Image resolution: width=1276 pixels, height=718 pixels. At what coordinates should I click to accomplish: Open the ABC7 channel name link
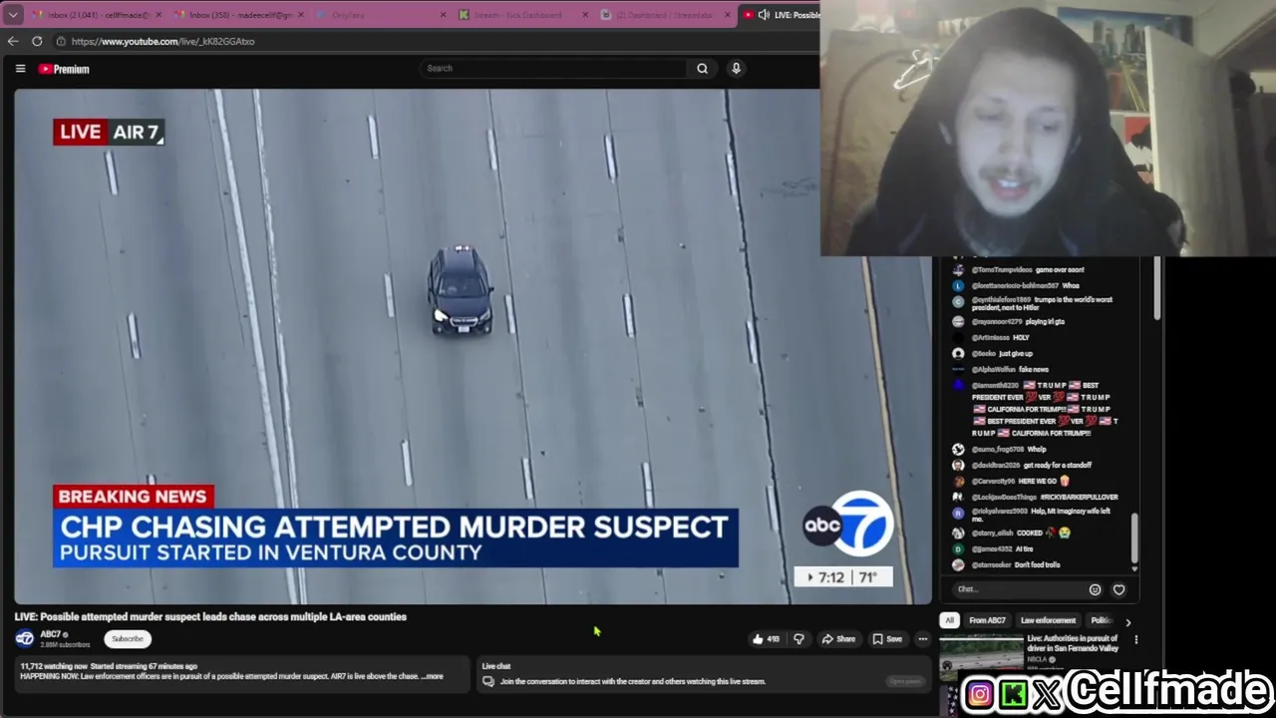(50, 634)
